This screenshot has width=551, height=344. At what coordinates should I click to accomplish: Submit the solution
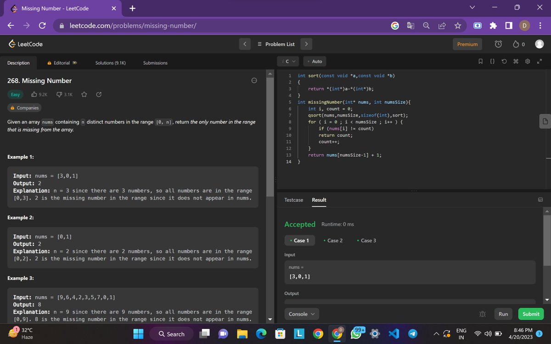(531, 314)
